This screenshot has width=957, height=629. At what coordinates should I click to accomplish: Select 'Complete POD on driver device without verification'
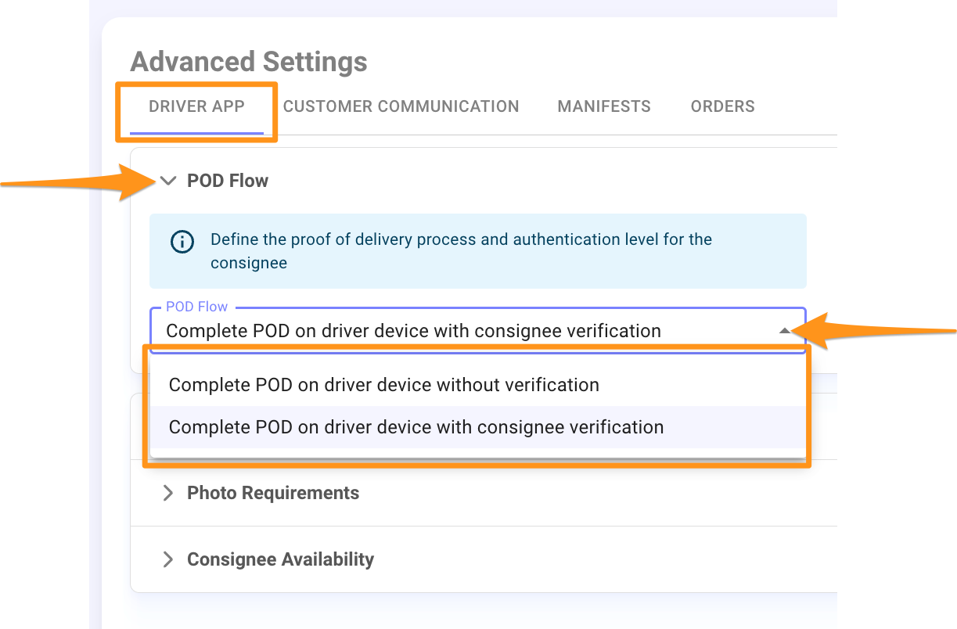click(477, 385)
